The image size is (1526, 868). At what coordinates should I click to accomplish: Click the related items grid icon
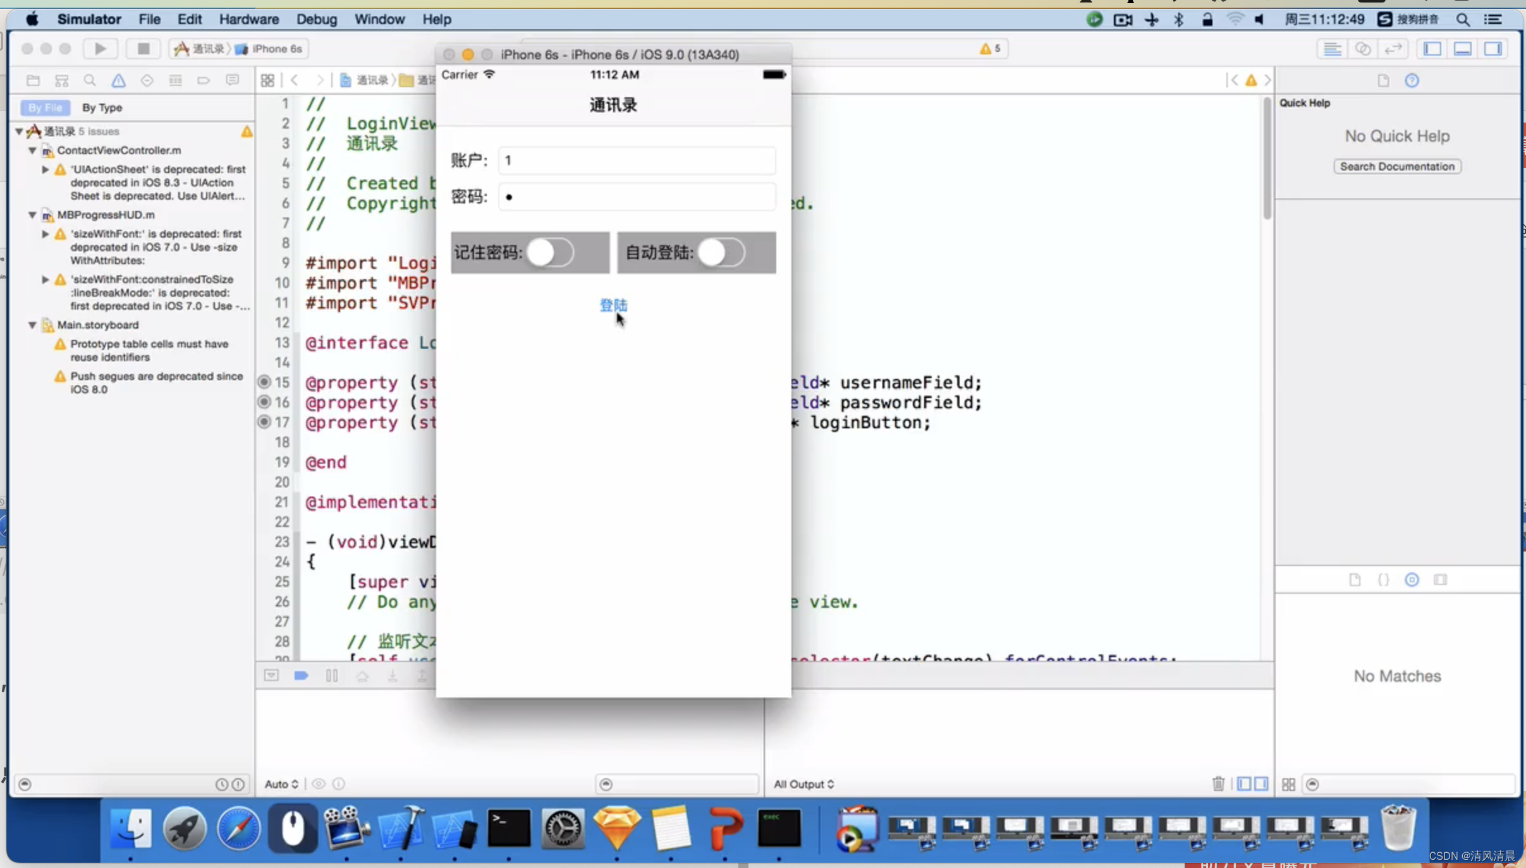point(267,80)
